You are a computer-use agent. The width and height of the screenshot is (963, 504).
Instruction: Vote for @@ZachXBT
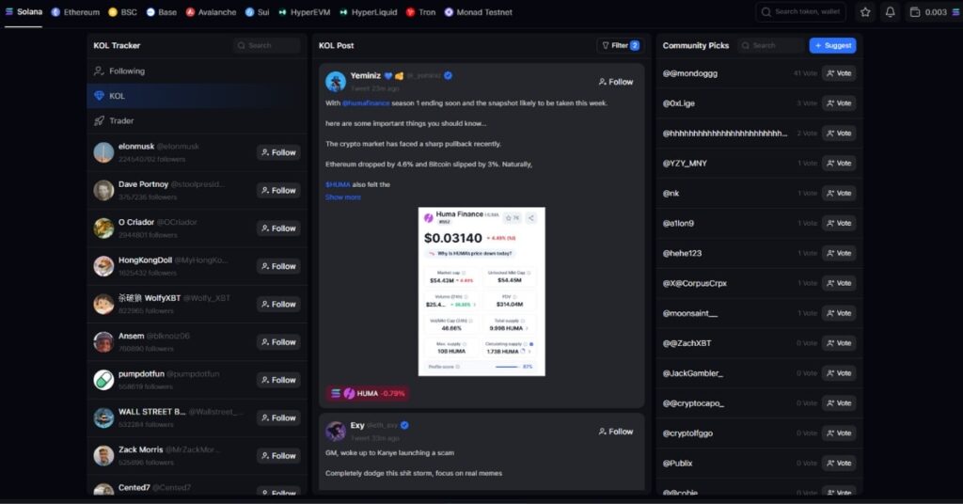click(x=839, y=343)
